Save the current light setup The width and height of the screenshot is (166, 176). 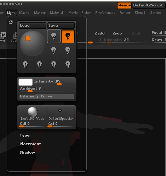61,26
